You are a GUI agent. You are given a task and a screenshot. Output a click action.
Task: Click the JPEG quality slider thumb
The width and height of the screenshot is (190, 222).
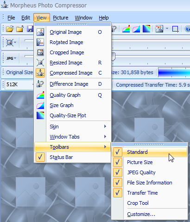[x=113, y=57]
